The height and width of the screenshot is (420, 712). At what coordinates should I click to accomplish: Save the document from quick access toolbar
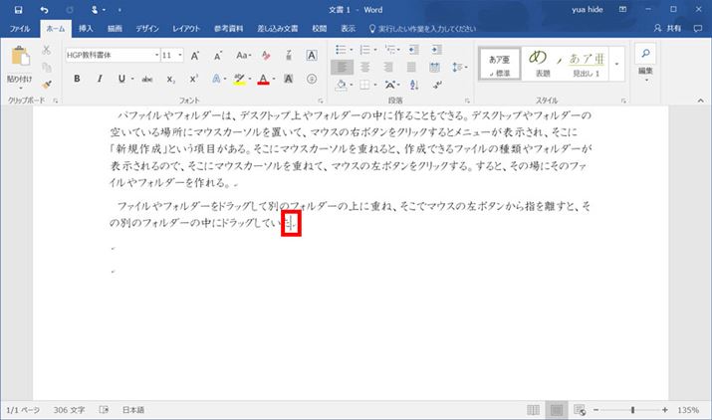tap(18, 10)
